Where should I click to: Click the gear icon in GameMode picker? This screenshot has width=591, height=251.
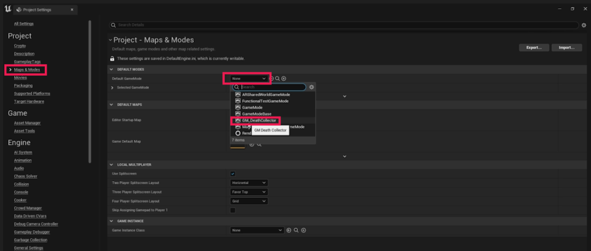point(312,87)
